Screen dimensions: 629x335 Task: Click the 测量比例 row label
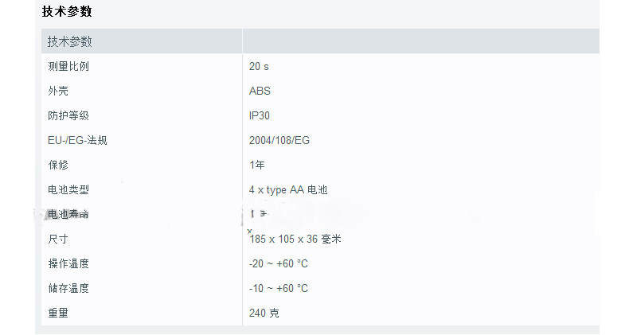coord(68,66)
